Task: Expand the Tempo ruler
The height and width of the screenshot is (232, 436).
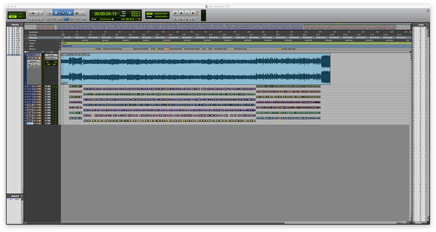Action: (x=26, y=43)
